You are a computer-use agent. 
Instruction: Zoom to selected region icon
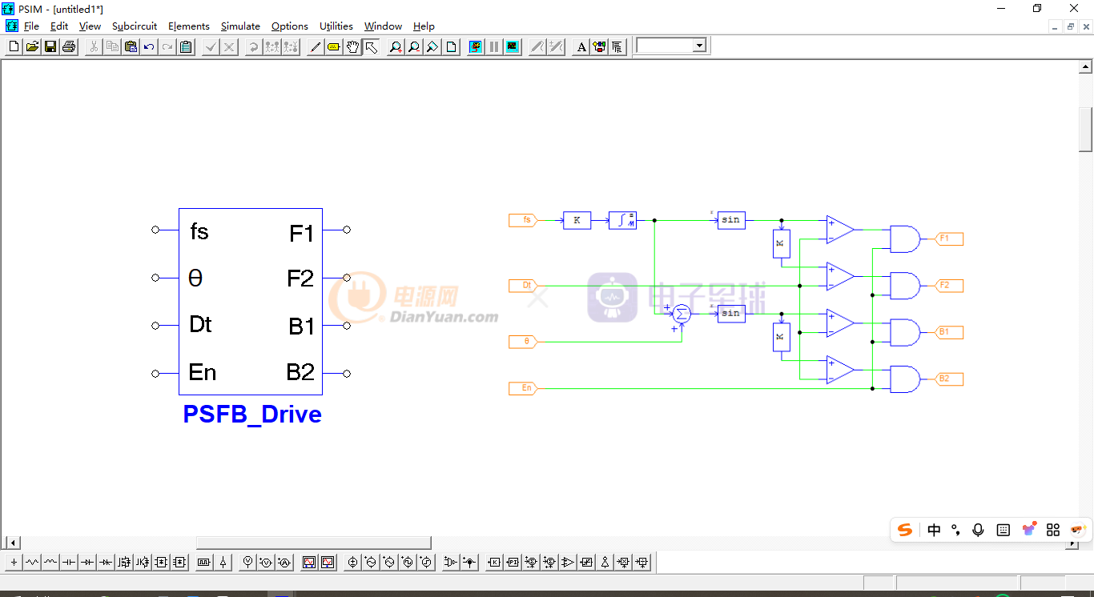click(x=432, y=47)
